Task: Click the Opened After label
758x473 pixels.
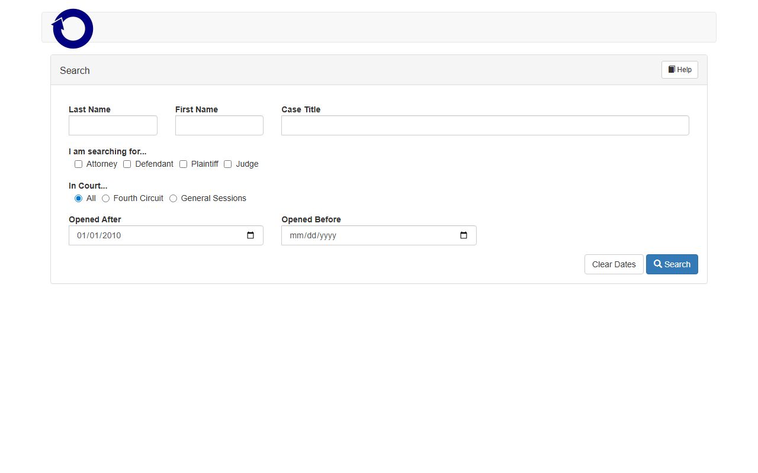Action: [x=95, y=219]
